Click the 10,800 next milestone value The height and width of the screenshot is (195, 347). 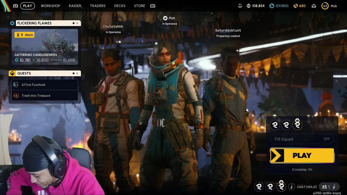[x=42, y=60]
